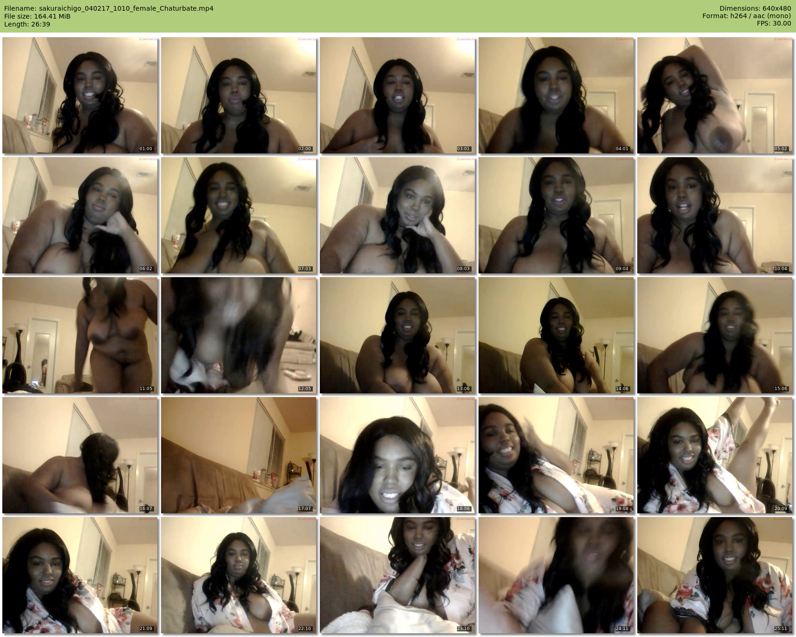This screenshot has width=796, height=637.
Task: Select the frame captured at 12:05
Action: [x=239, y=335]
